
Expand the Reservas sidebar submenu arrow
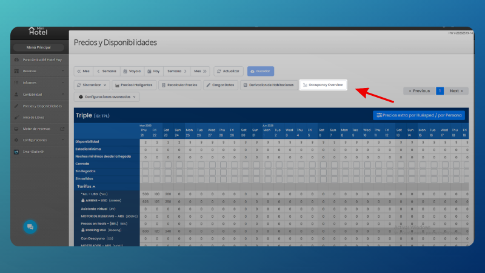point(63,71)
